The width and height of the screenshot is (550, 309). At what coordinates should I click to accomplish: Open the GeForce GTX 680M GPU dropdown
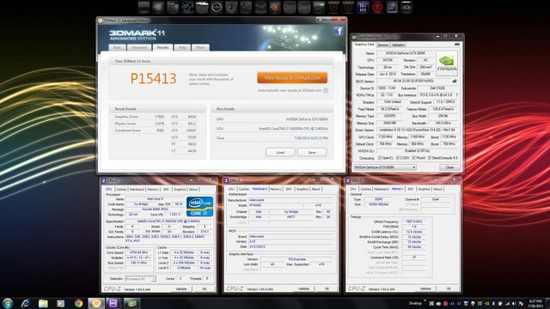(x=385, y=167)
